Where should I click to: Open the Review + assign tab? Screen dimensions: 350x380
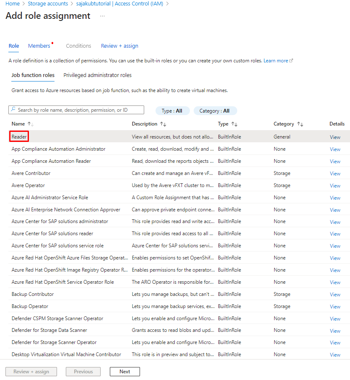(119, 46)
